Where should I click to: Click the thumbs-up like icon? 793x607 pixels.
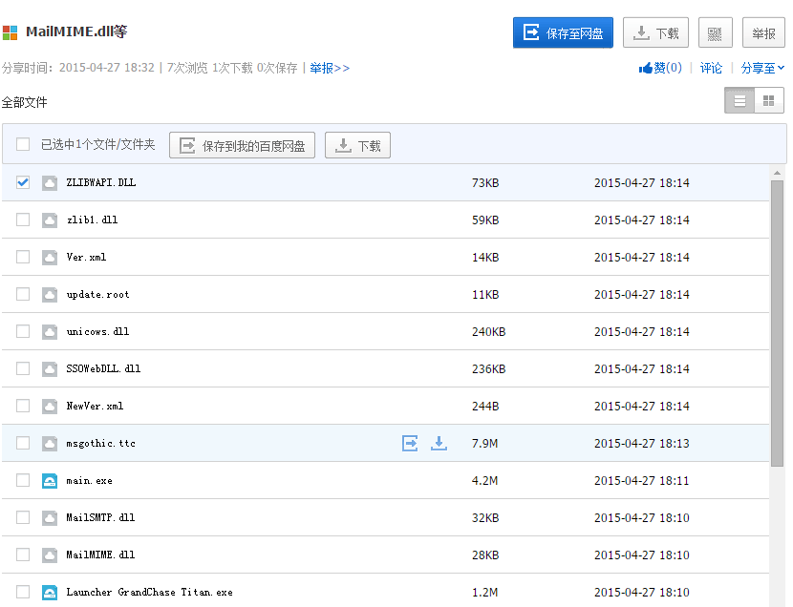(x=645, y=68)
